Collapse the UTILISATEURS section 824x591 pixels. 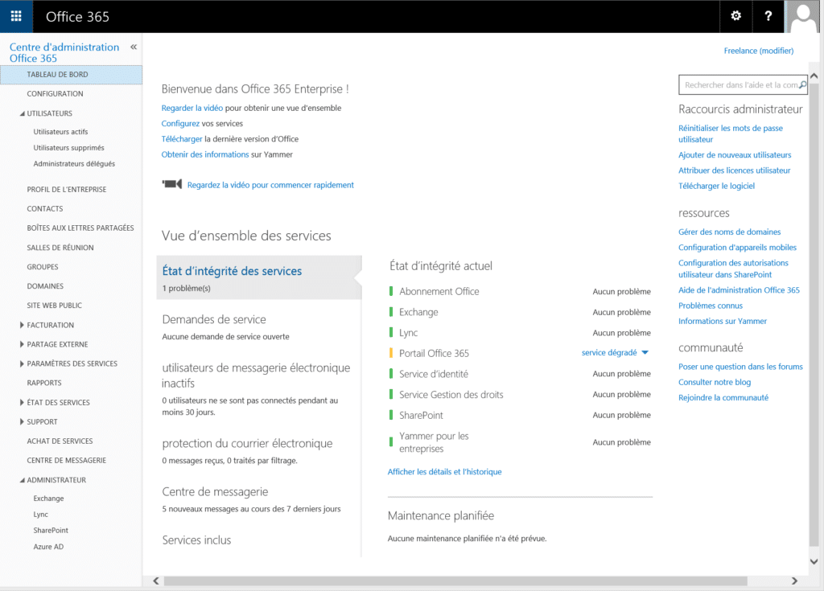22,113
